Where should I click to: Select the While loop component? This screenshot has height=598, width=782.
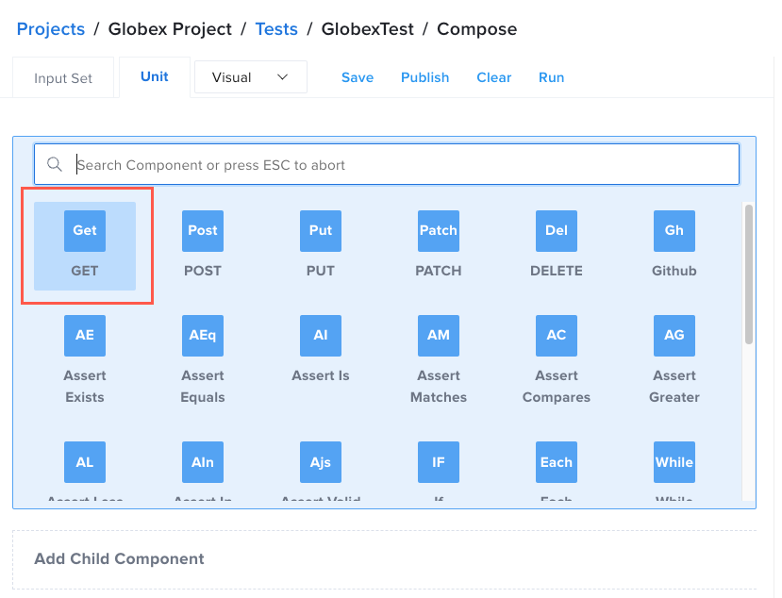674,462
